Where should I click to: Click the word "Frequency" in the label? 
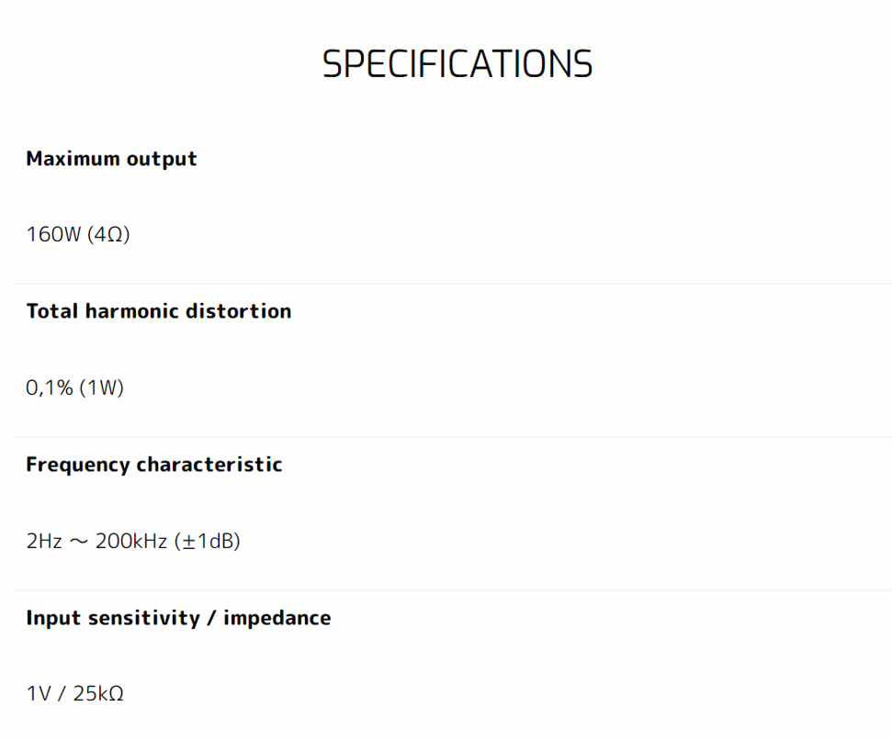(x=78, y=465)
